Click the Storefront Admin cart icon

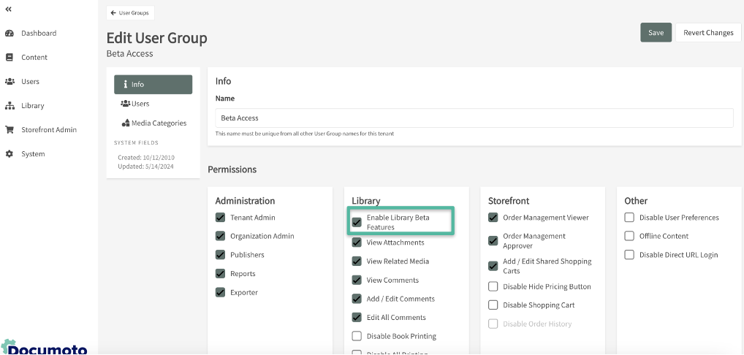click(10, 130)
